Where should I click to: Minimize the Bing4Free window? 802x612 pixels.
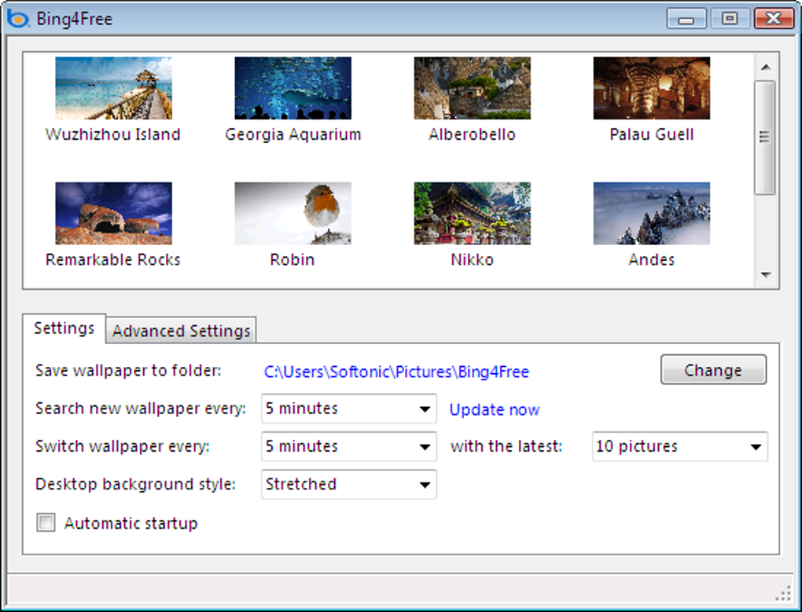[686, 19]
